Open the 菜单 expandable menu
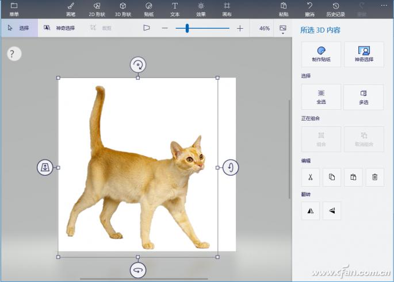The width and height of the screenshot is (394, 282). tap(14, 9)
